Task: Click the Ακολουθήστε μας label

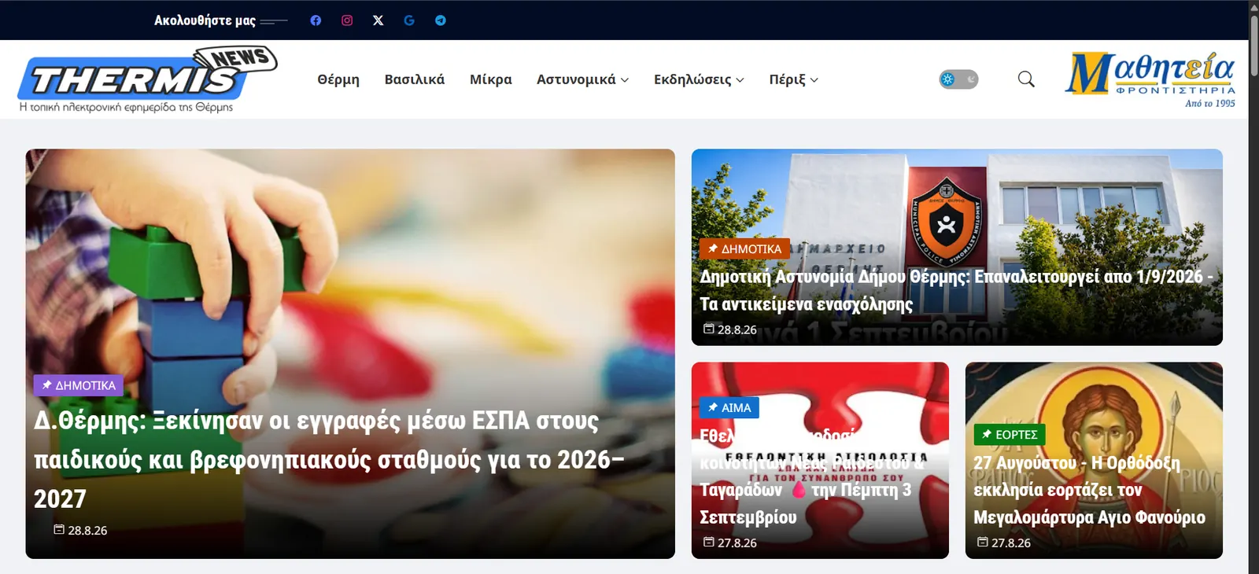Action: 205,20
